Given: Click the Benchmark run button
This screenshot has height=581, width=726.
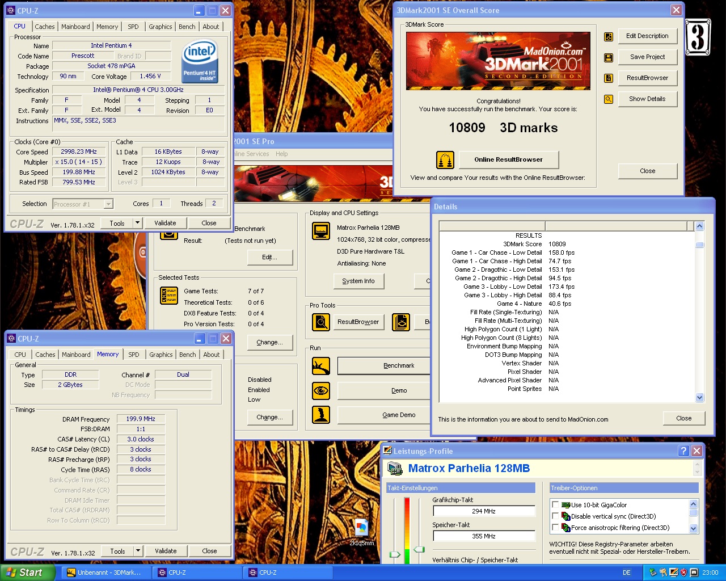Looking at the screenshot, I should [x=384, y=366].
